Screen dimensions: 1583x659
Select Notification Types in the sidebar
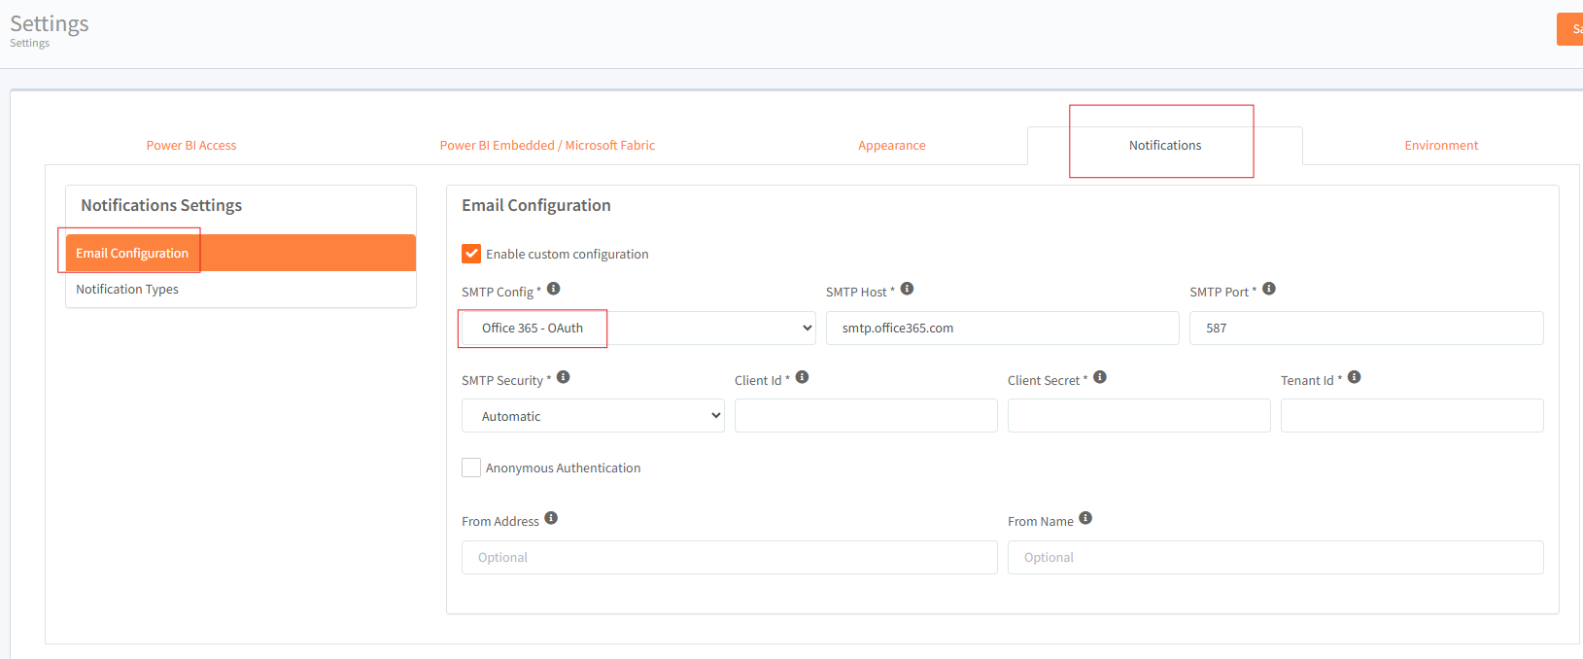pos(127,290)
